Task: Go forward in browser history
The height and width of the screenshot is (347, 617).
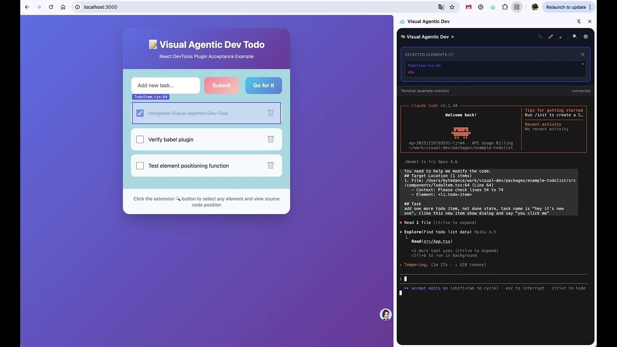Action: [x=39, y=7]
